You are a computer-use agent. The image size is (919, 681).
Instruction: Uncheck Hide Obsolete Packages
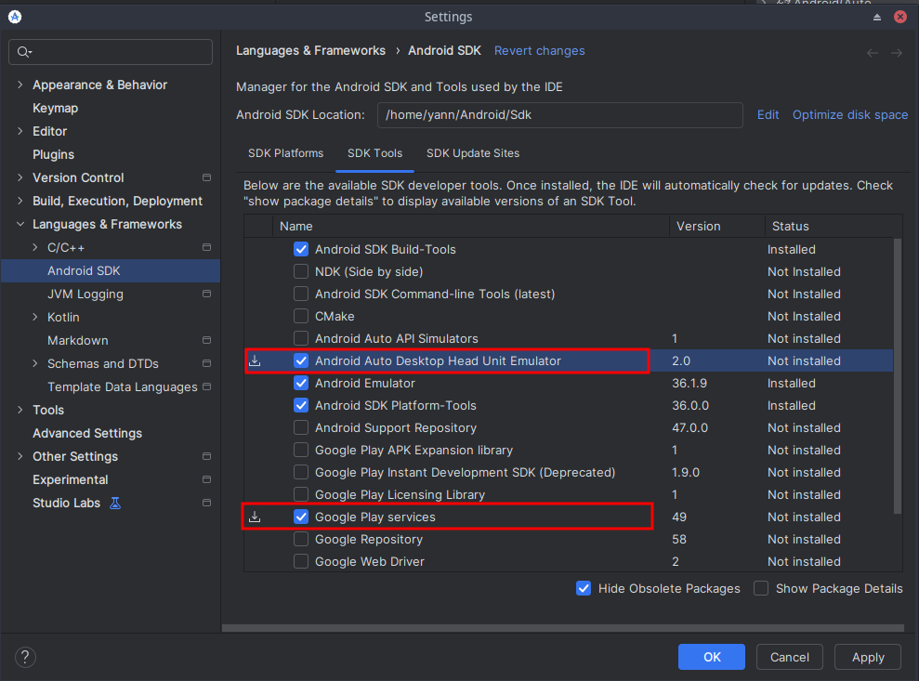[584, 588]
